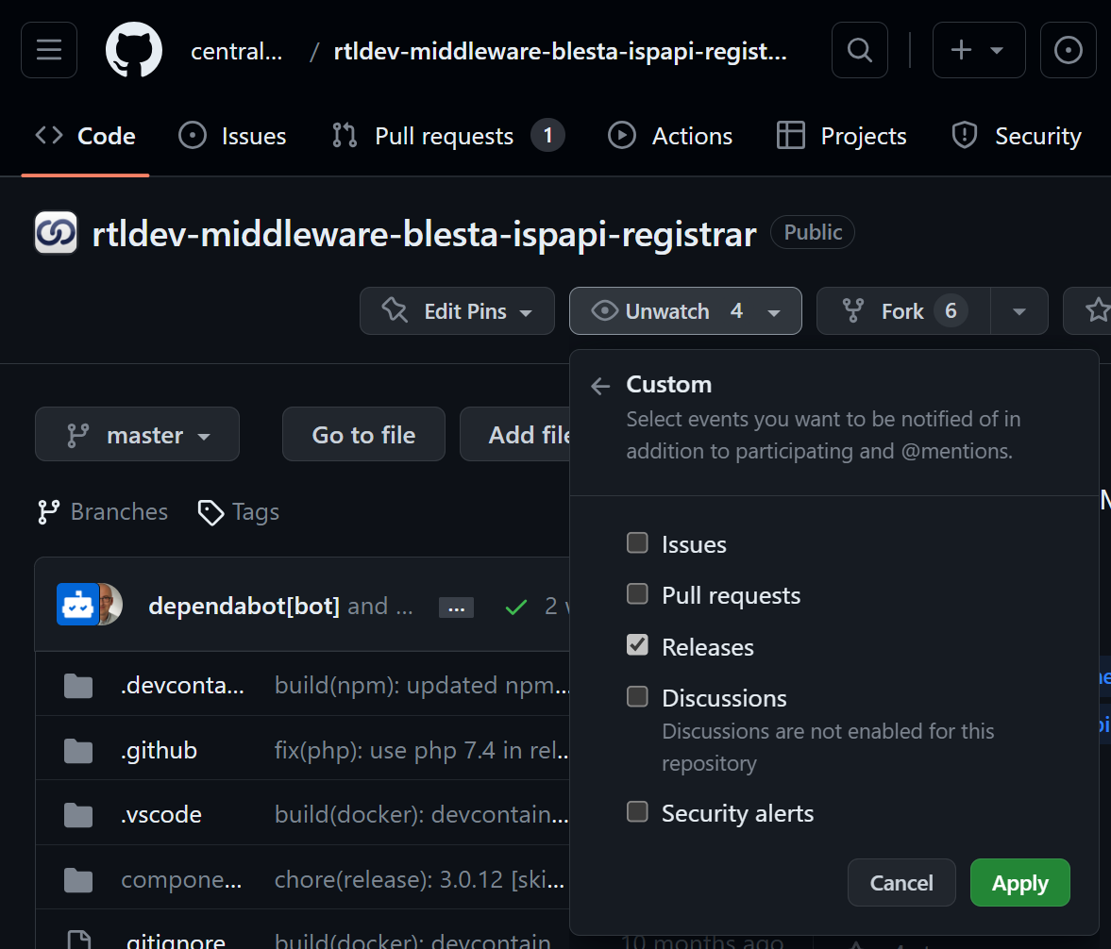The image size is (1111, 949).
Task: Enable the Security alerts checkbox
Action: click(637, 811)
